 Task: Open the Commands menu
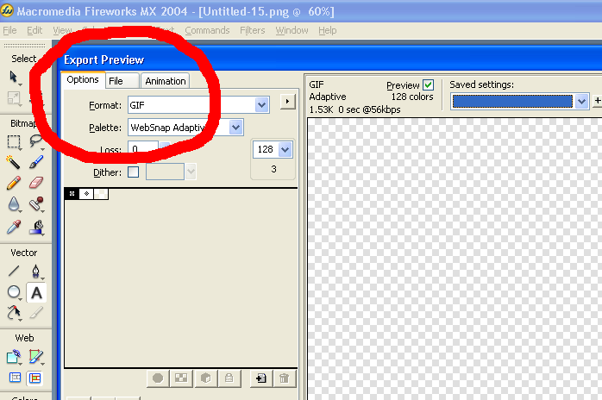coord(207,30)
